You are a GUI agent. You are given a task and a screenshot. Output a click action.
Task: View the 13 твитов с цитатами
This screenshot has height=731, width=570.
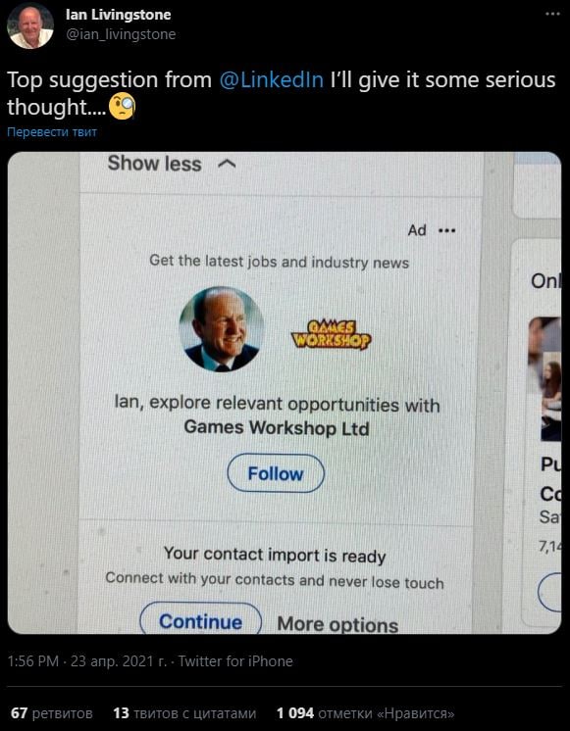[184, 712]
